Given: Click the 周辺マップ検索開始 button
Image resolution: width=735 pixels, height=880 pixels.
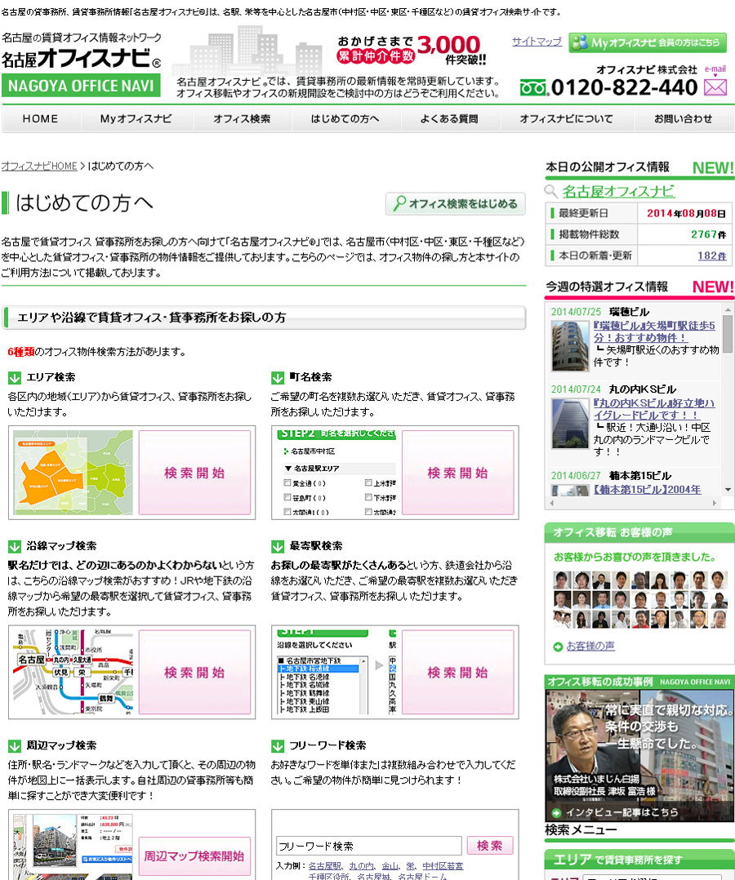Looking at the screenshot, I should tap(194, 856).
